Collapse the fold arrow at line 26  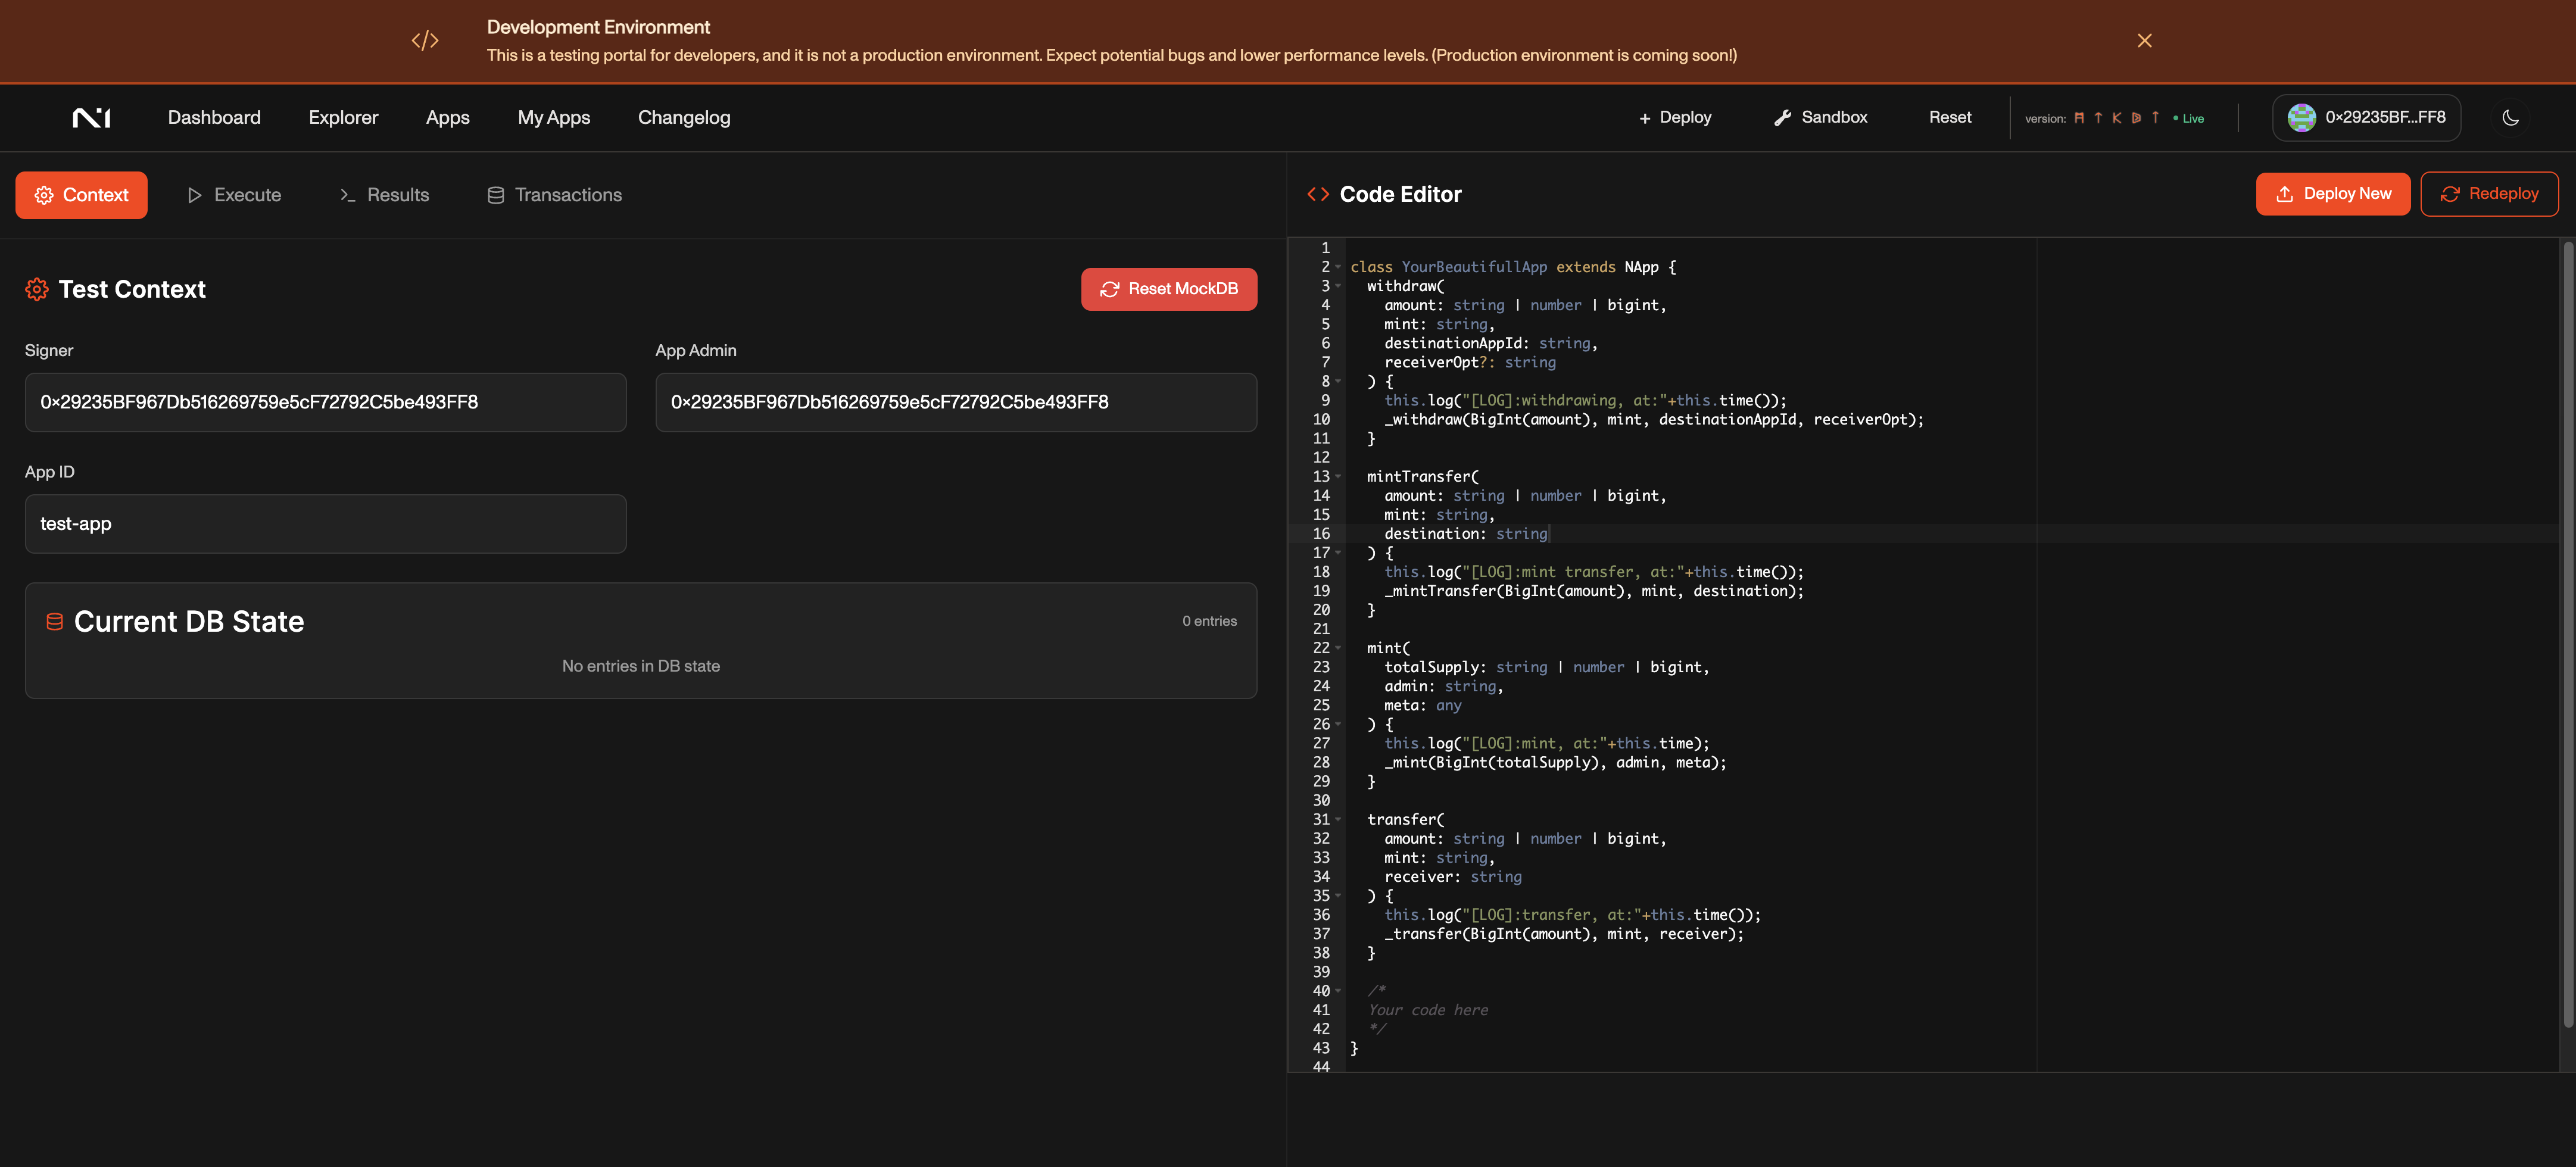click(1338, 724)
